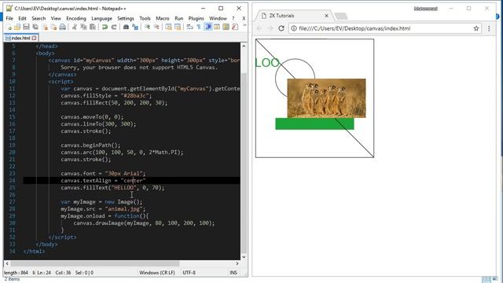Viewport: 503px width, 283px height.
Task: Click the Paste toolbar icon
Action: pos(93,28)
